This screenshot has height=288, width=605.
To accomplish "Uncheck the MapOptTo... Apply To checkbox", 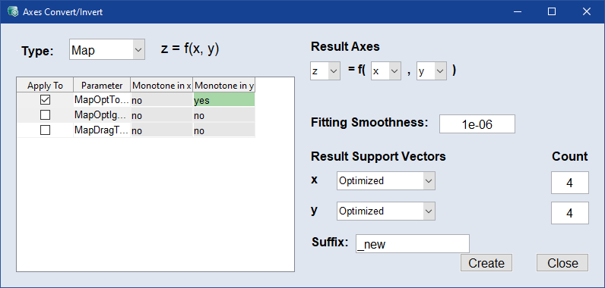I will pos(45,100).
